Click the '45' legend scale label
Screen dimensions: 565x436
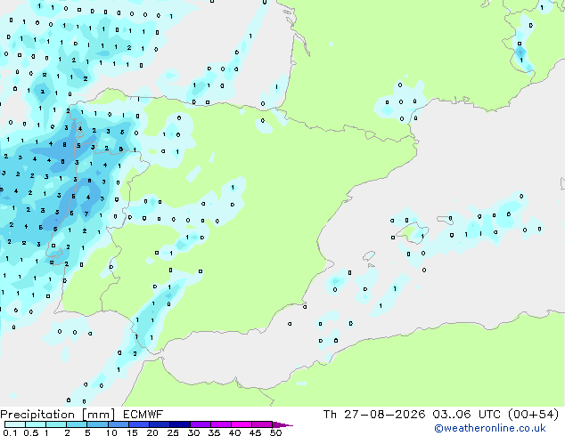click(x=255, y=432)
